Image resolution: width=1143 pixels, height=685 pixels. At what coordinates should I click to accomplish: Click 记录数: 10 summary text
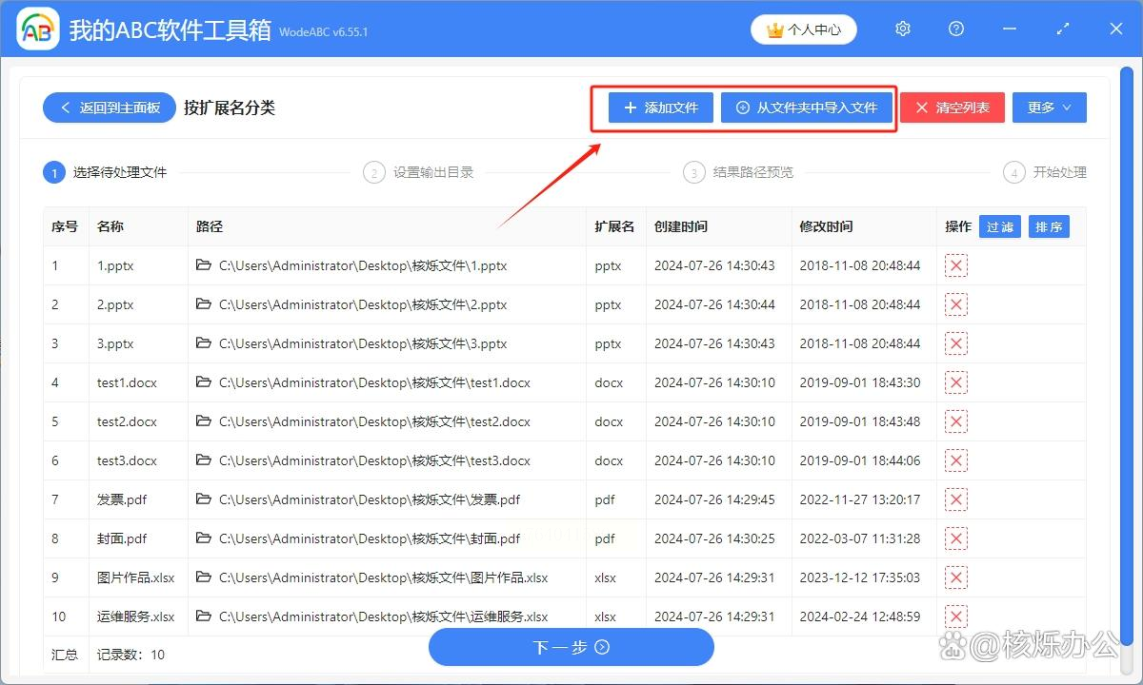coord(130,655)
